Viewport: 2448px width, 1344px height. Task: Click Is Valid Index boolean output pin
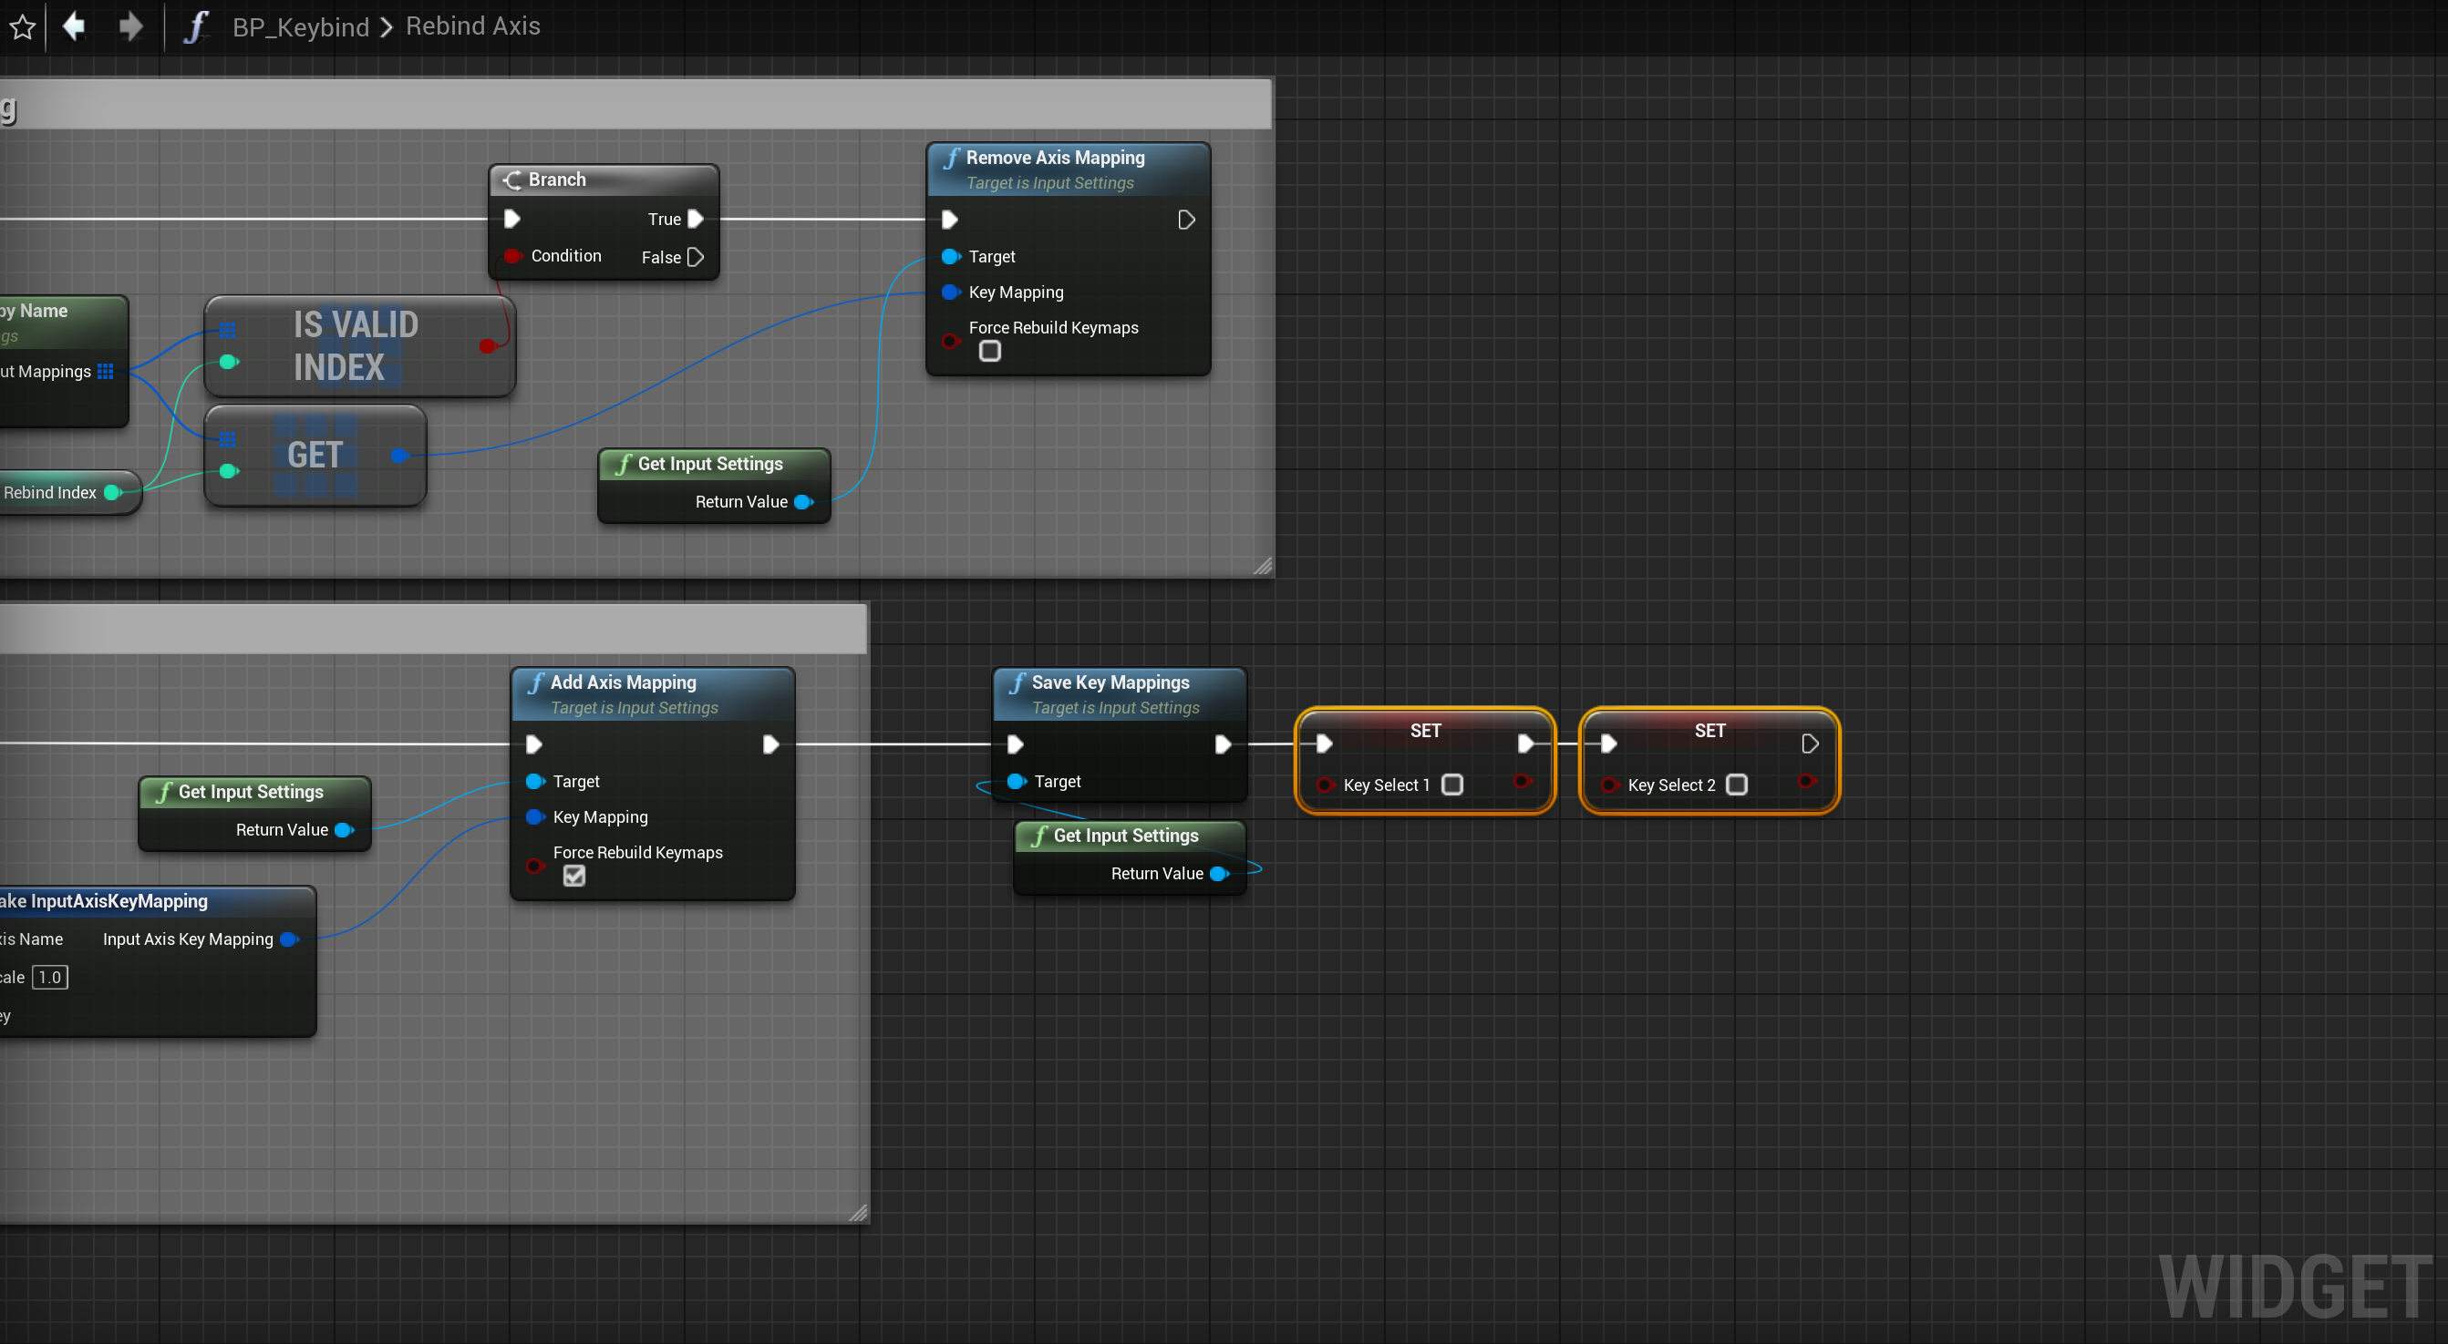489,345
